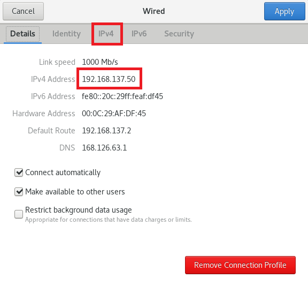
Task: Click the Default Route label
Action: 51,131
